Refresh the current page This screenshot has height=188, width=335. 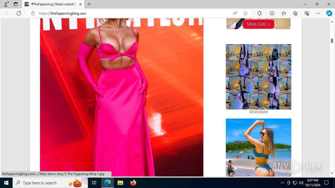point(19,13)
